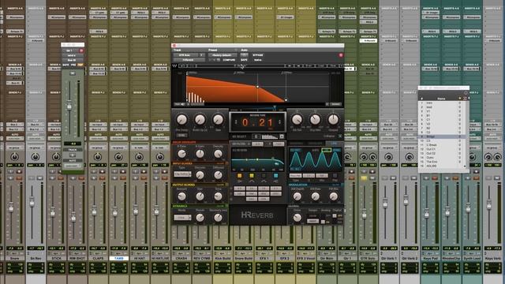Solo the HI HAT track
The height and width of the screenshot is (284, 505).
(135, 177)
